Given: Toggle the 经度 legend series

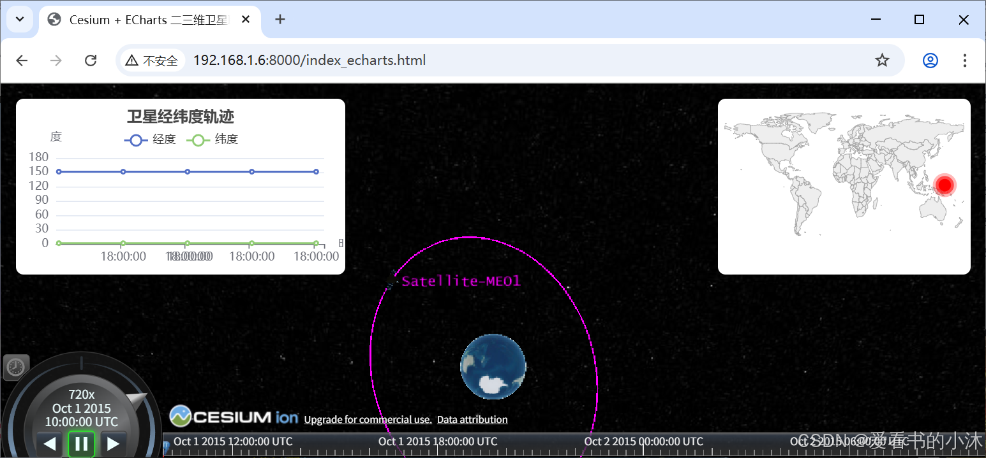Looking at the screenshot, I should pos(150,140).
